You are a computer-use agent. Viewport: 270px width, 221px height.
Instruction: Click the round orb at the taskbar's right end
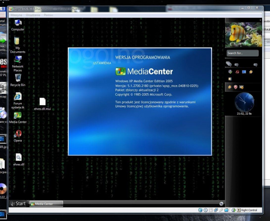click(221, 204)
